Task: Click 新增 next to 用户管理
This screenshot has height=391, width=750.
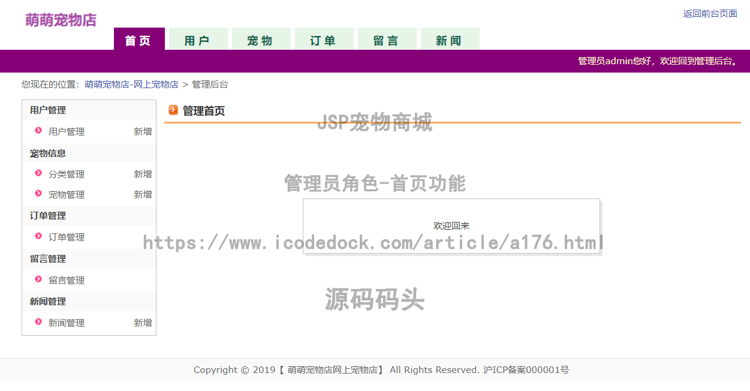Action: 143,131
